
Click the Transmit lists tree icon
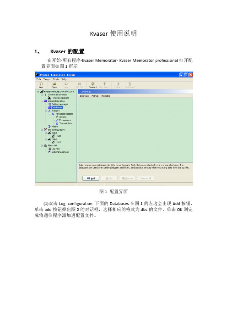pyautogui.click(x=57, y=123)
